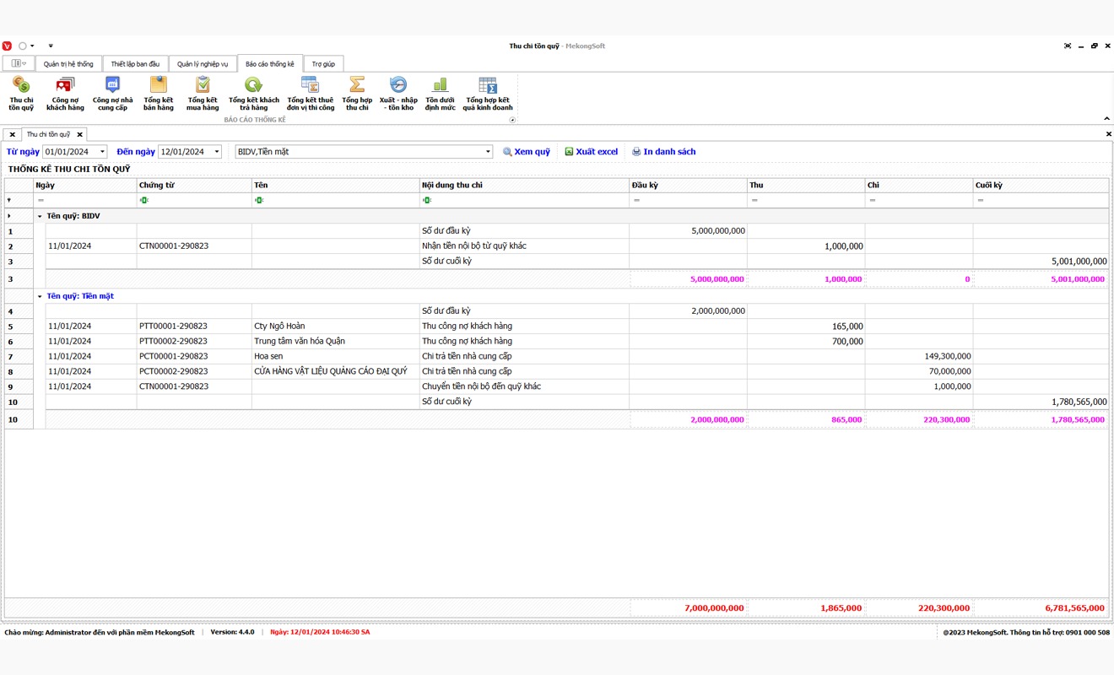Open Công nợ khách hàng report
This screenshot has width=1114, height=675.
pos(65,93)
